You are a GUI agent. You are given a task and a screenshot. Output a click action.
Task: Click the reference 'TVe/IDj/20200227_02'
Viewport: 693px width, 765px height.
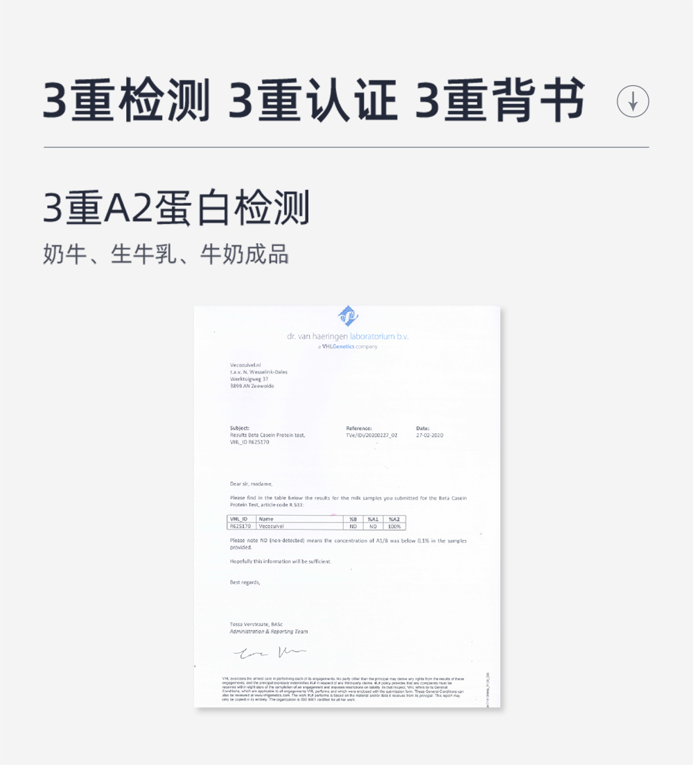point(371,435)
